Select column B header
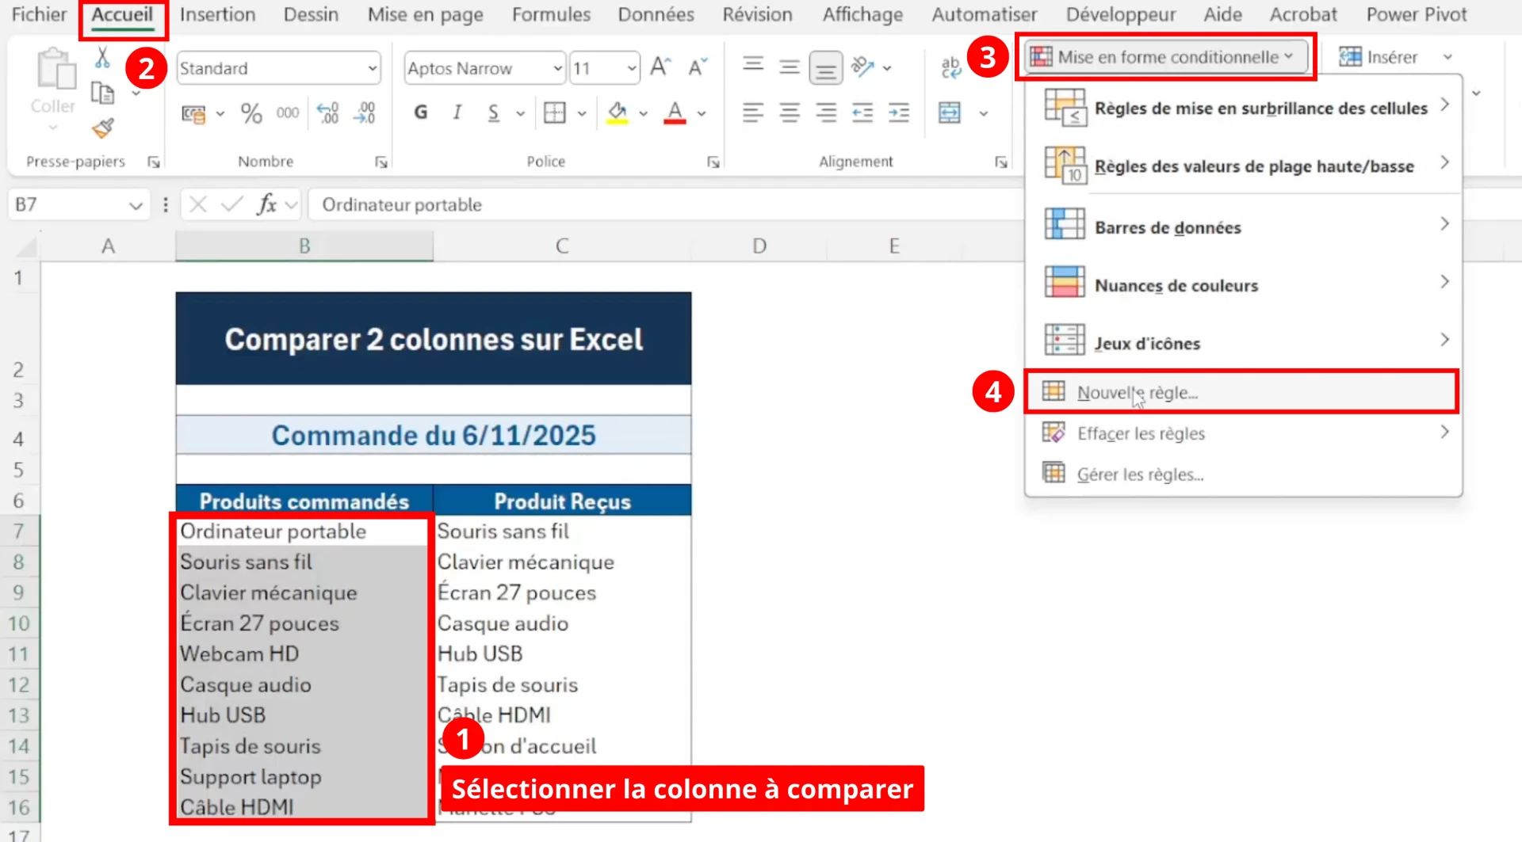Image resolution: width=1522 pixels, height=842 pixels. tap(304, 246)
